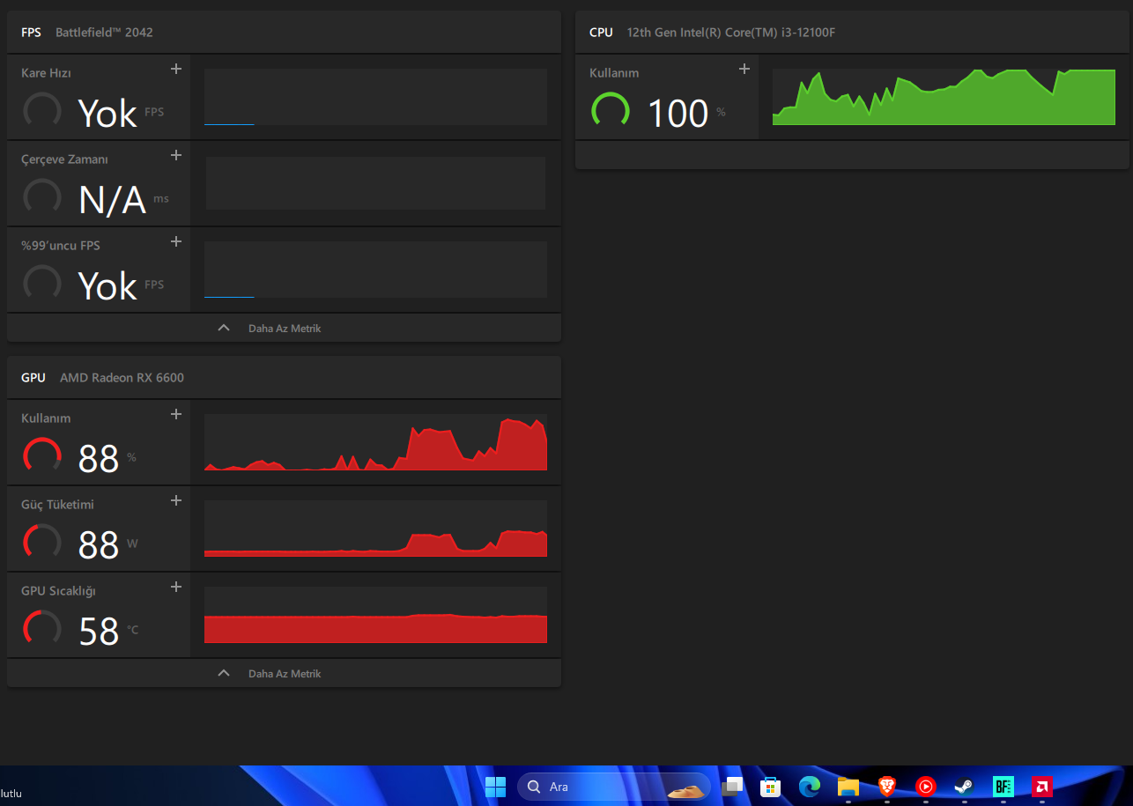Click the FPS section heading
Viewport: 1133px width, 806px height.
[31, 33]
